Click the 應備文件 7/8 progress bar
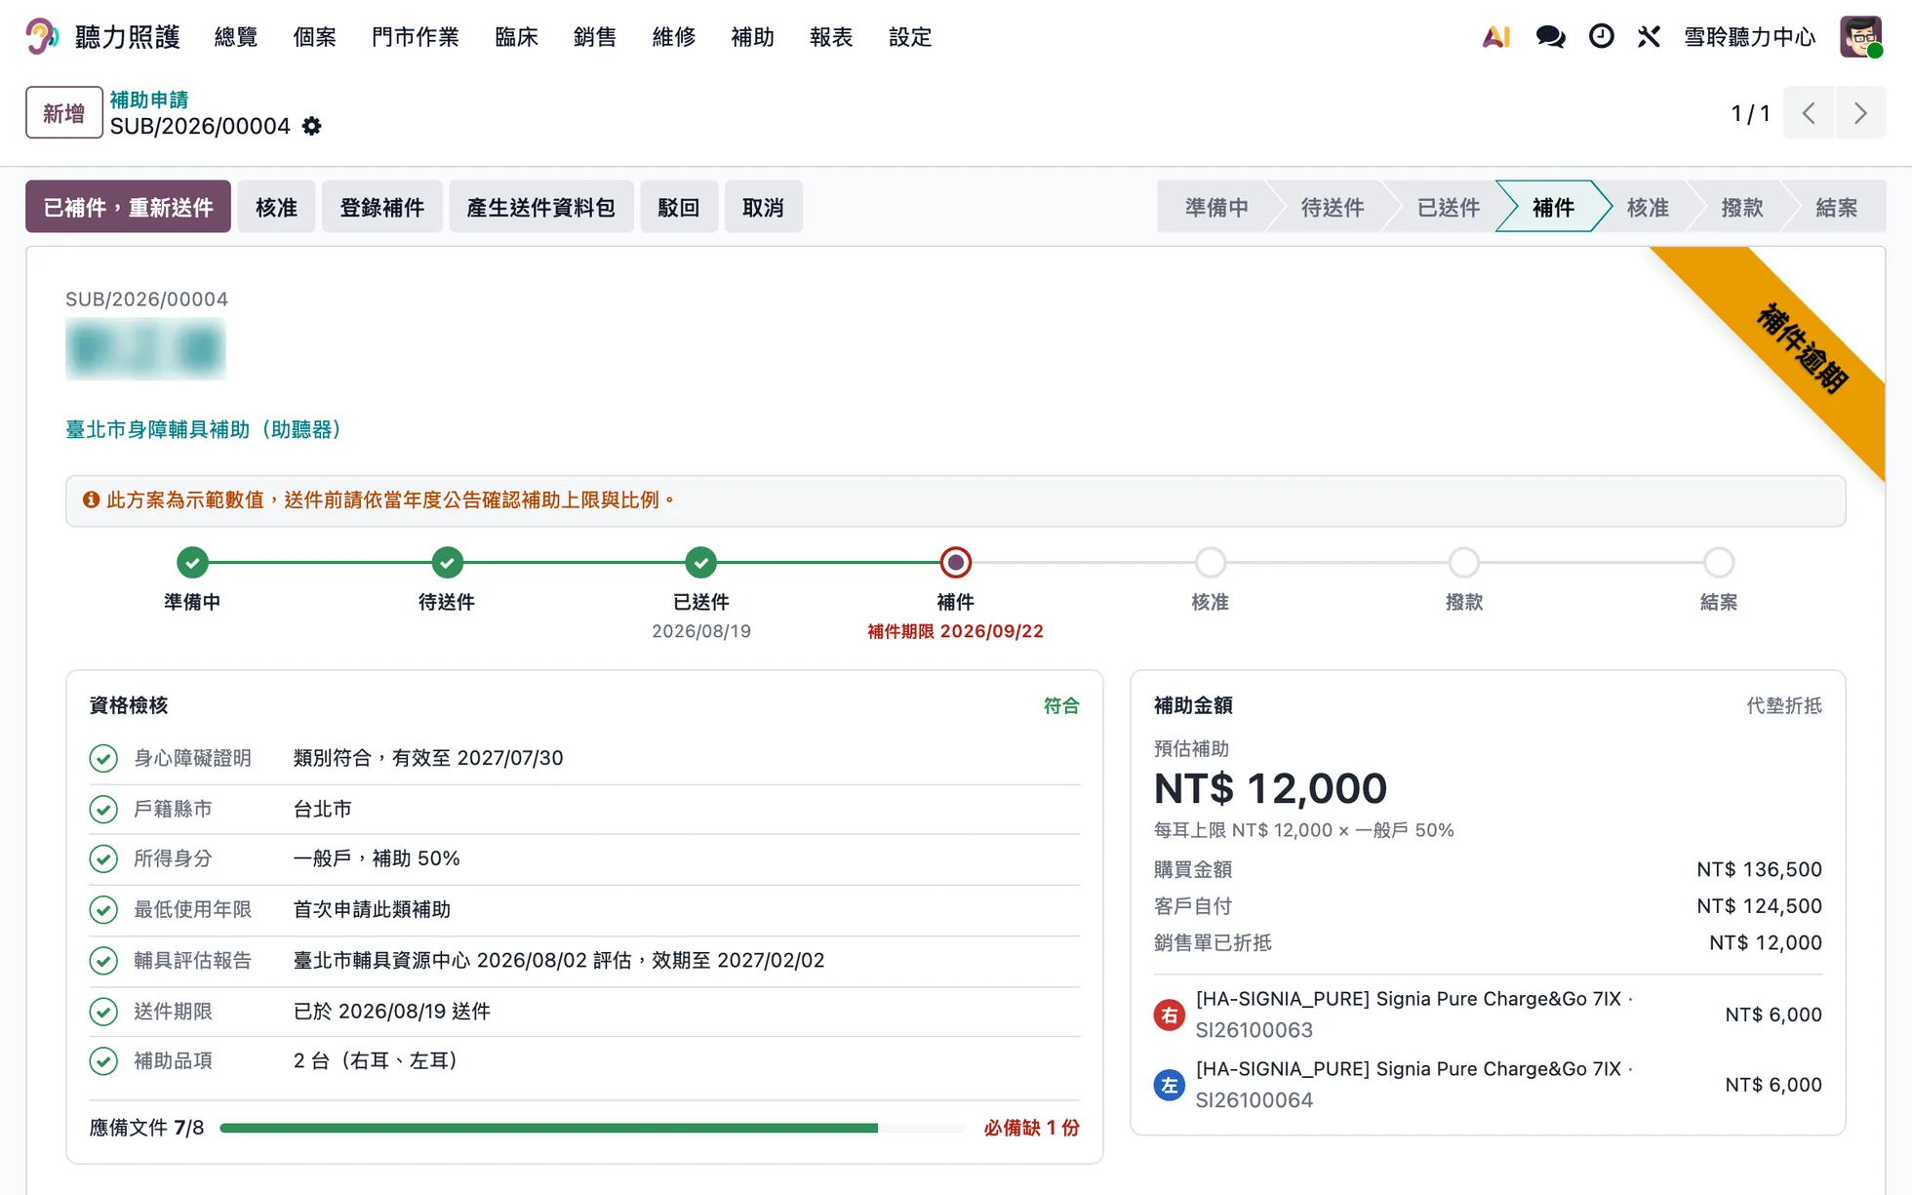The width and height of the screenshot is (1912, 1195). 593,1128
